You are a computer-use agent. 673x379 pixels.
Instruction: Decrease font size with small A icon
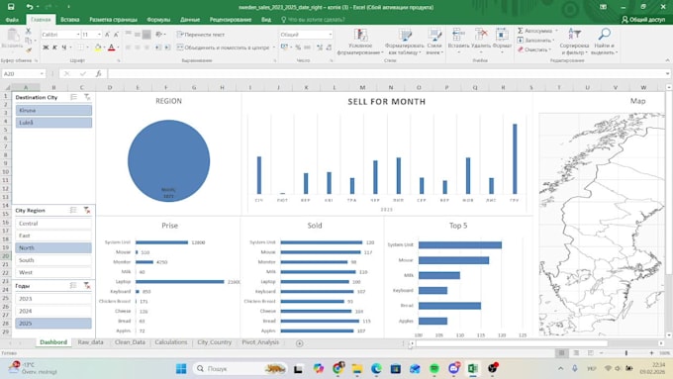116,35
